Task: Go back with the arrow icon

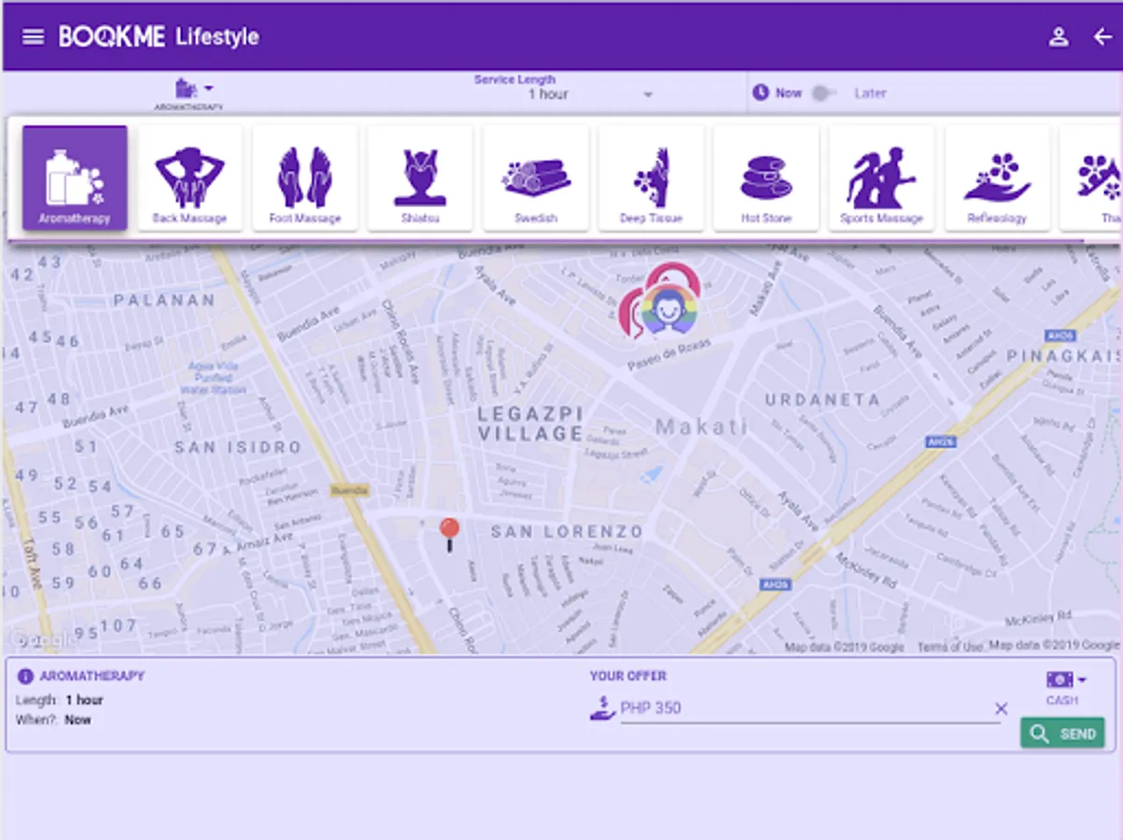Action: point(1102,37)
